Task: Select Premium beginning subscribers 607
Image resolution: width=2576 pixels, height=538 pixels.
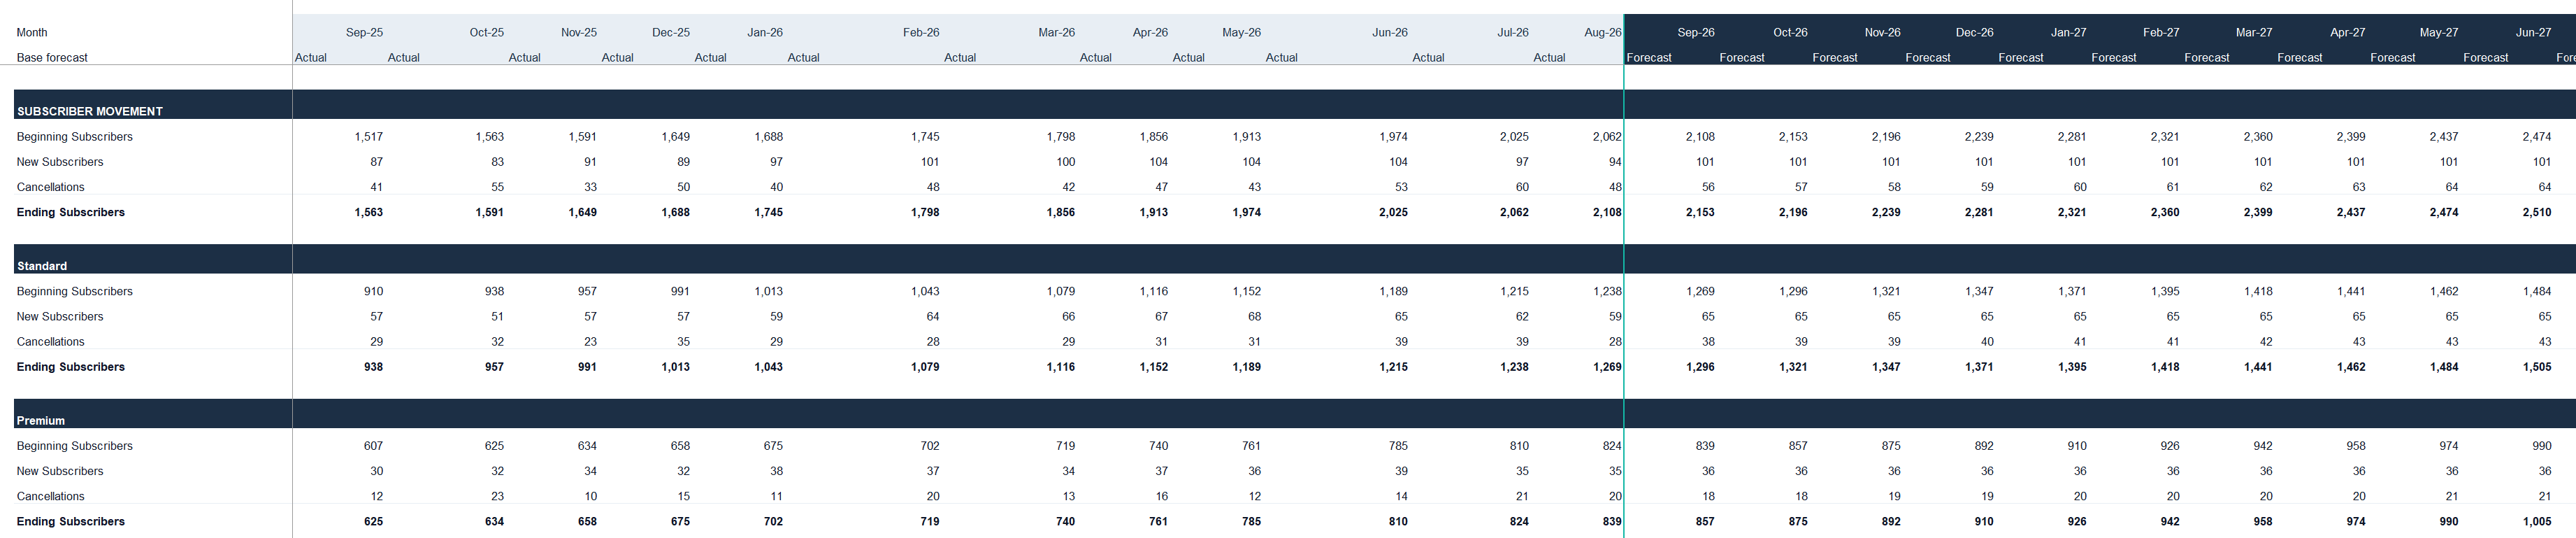Action: (373, 446)
